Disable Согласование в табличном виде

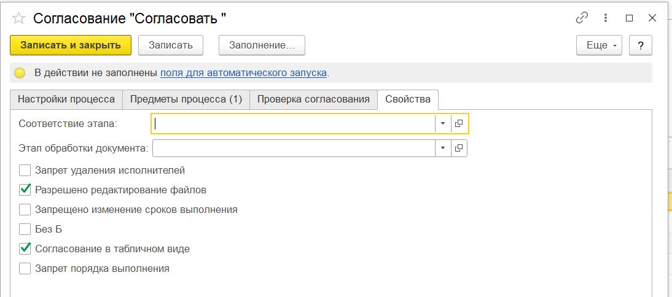tap(25, 249)
